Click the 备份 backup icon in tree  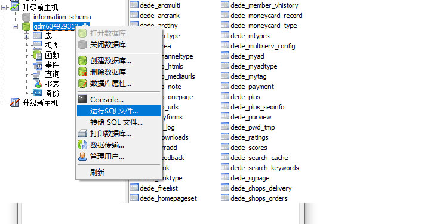click(38, 93)
